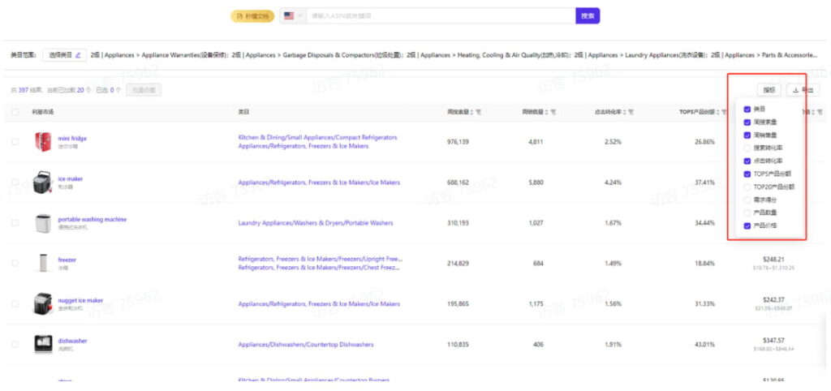
Task: Click the download icon on the export button
Action: point(796,90)
